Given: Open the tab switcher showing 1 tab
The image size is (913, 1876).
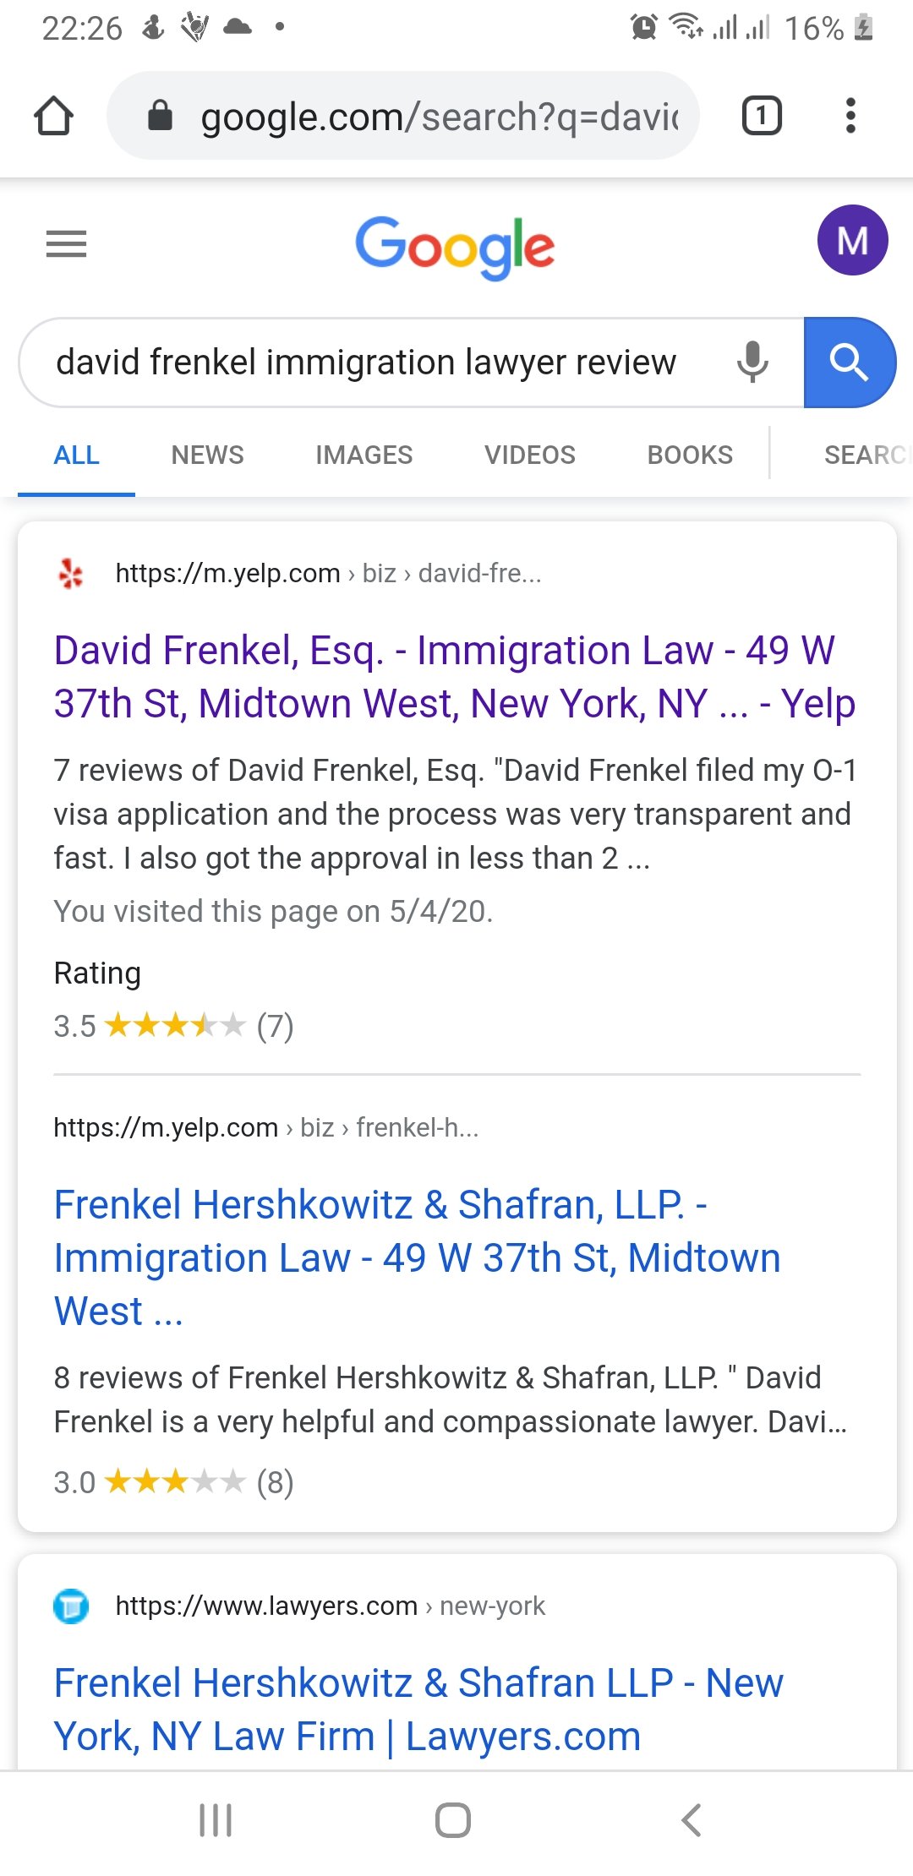Looking at the screenshot, I should [762, 116].
